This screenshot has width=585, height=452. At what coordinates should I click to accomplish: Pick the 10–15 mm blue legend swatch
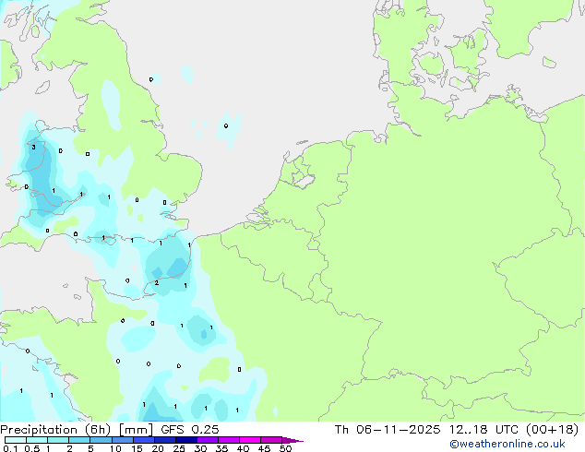[x=122, y=440]
